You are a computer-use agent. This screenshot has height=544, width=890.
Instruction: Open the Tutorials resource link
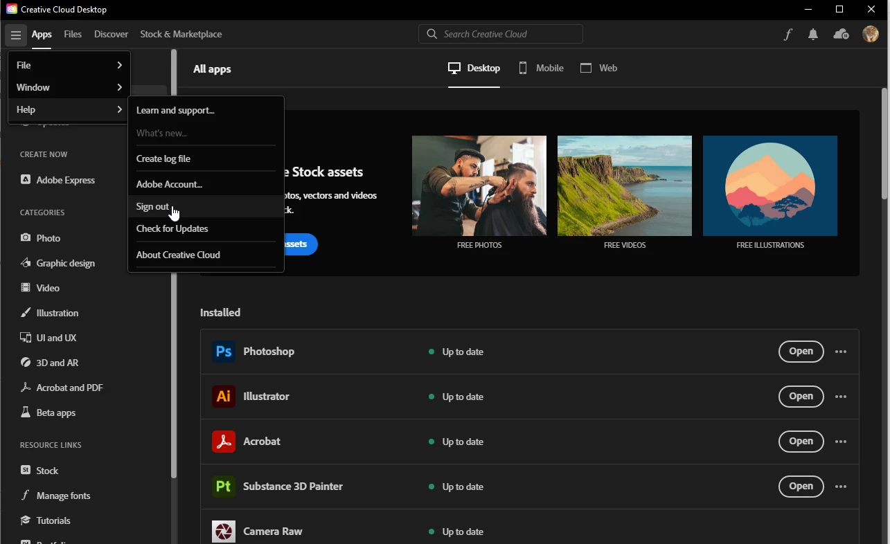pyautogui.click(x=46, y=520)
